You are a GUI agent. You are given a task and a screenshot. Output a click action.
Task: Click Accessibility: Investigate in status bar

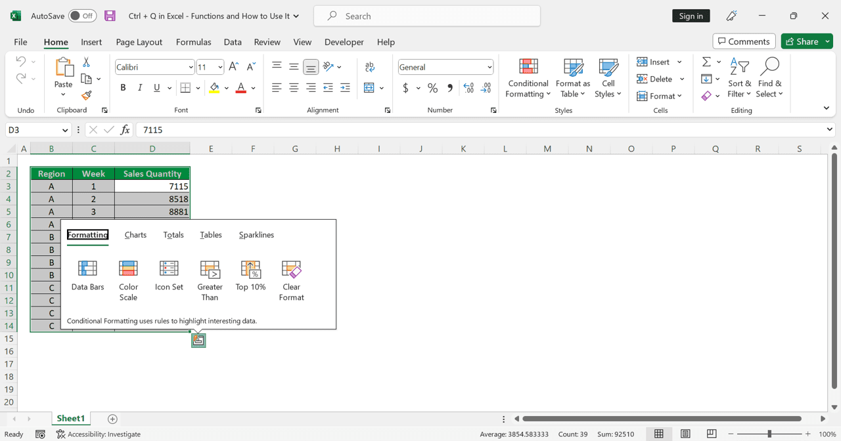point(99,434)
